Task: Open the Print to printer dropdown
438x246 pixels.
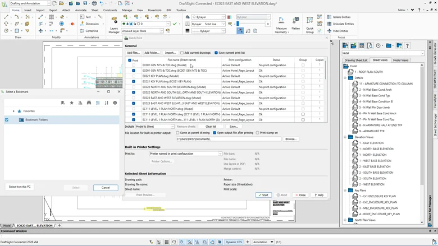Action: click(x=185, y=154)
